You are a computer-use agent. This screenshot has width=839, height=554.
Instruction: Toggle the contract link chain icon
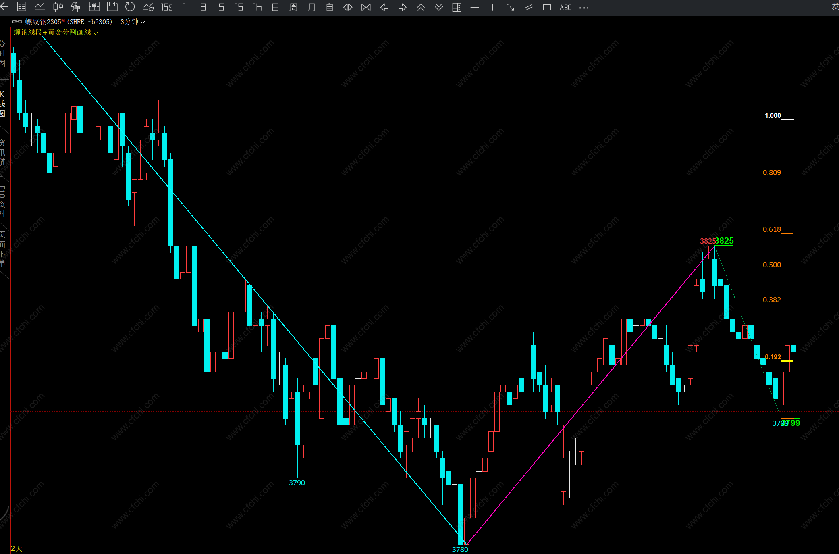[x=17, y=22]
